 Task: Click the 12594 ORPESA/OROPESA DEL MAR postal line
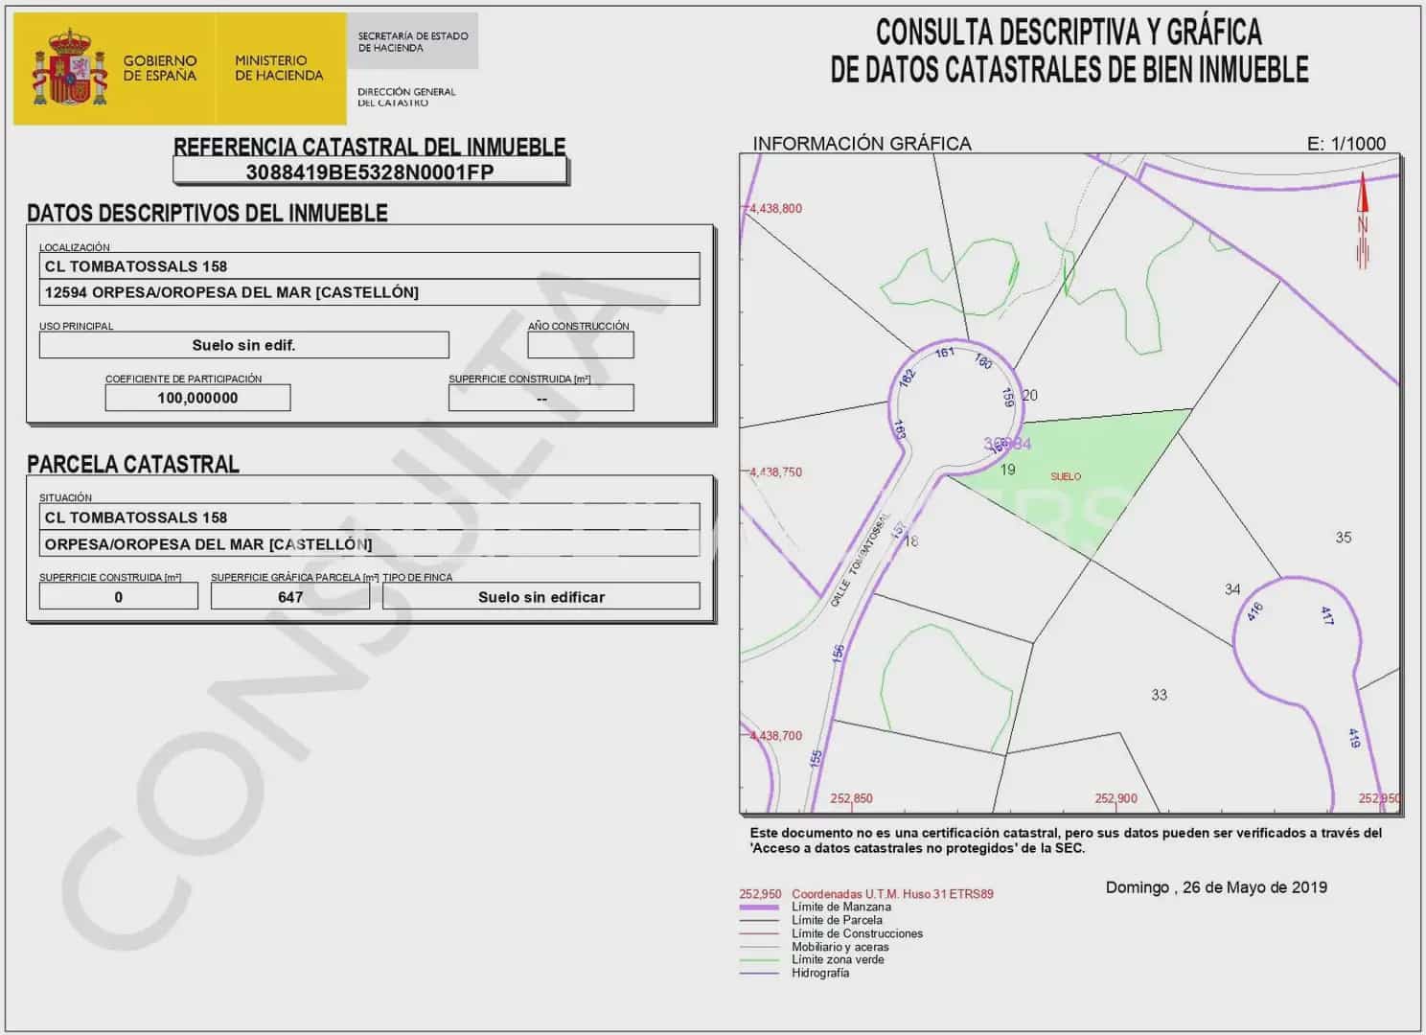[x=370, y=292]
